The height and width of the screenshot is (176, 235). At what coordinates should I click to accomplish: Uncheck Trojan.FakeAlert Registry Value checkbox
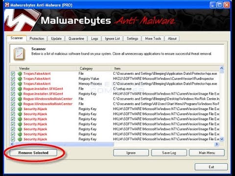pyautogui.click(x=13, y=79)
